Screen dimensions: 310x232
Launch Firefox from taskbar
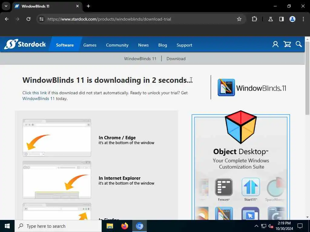coord(124,226)
